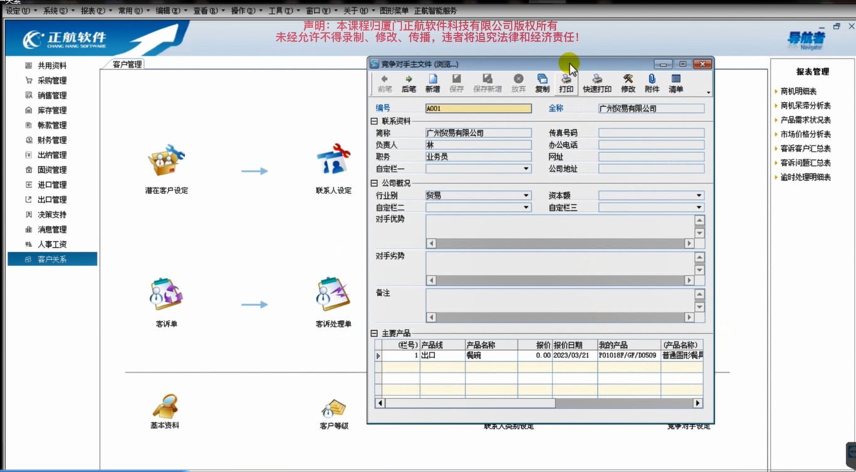This screenshot has height=472, width=856.
Task: Click the 编号 field A001
Action: [x=478, y=108]
